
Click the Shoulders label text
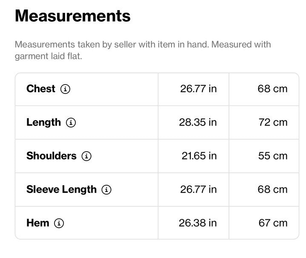click(51, 156)
